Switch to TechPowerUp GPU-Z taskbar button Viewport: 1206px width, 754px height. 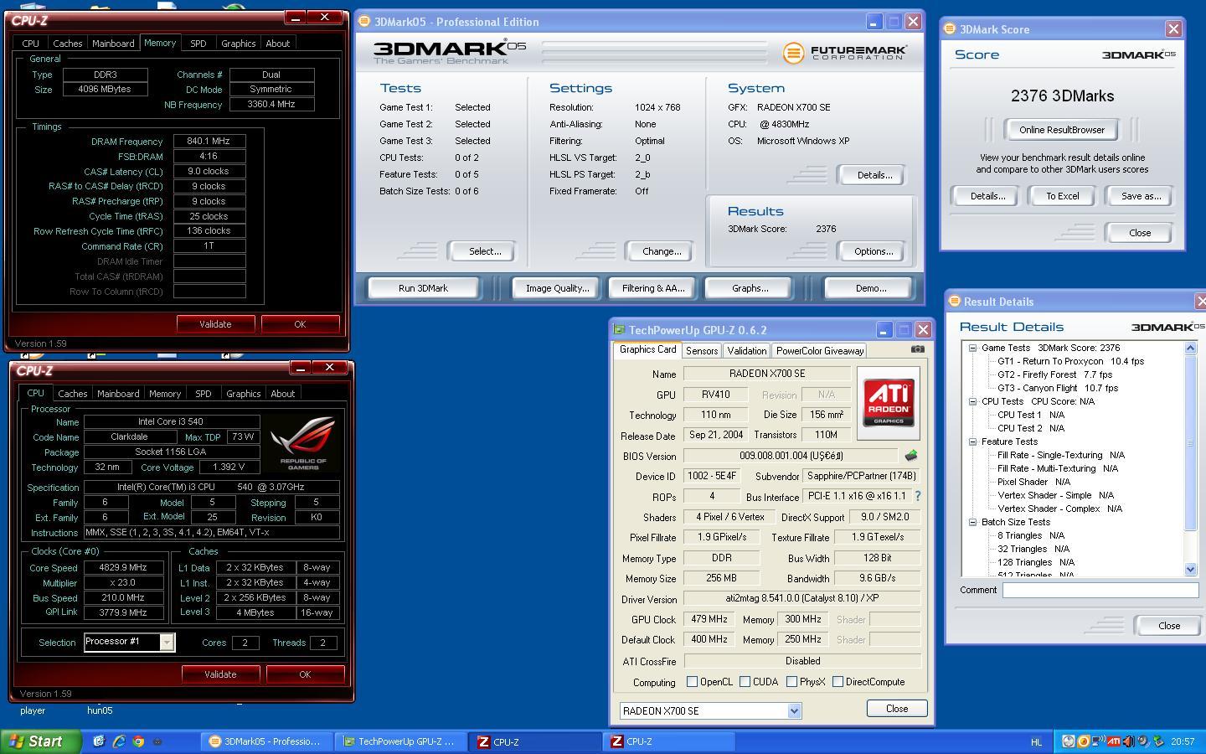[400, 741]
